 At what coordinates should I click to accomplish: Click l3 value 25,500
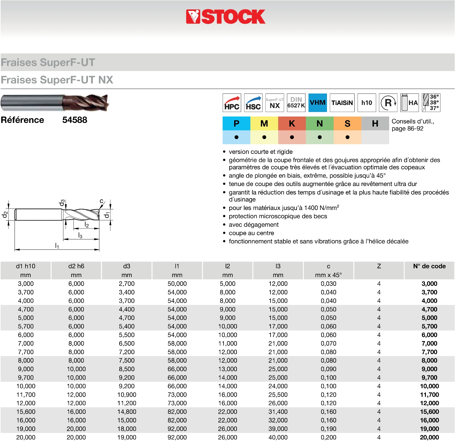point(278,395)
